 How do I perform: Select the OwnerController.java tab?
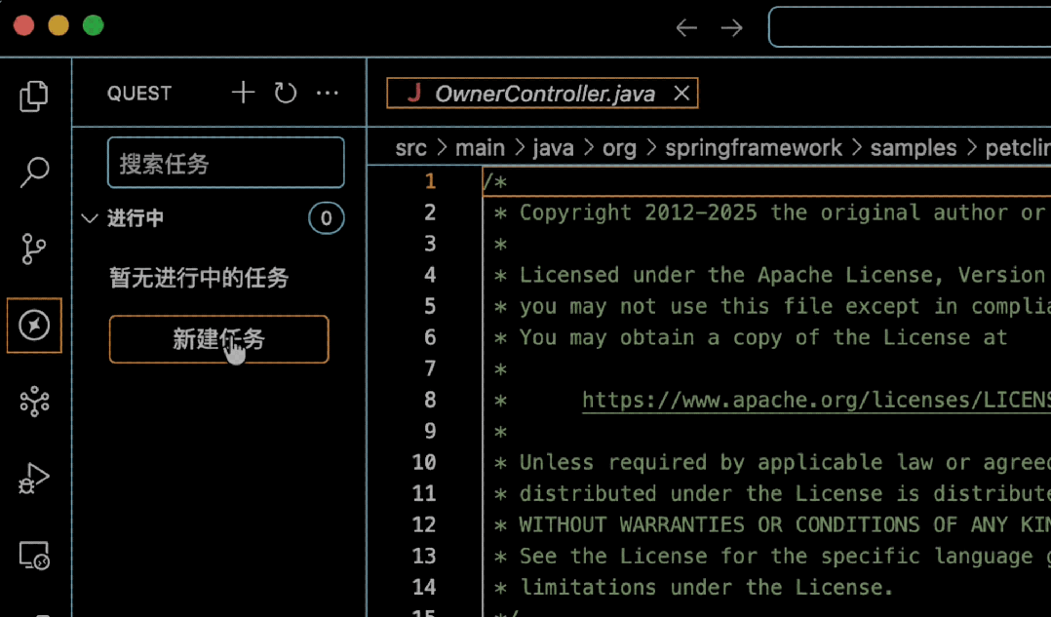(546, 93)
